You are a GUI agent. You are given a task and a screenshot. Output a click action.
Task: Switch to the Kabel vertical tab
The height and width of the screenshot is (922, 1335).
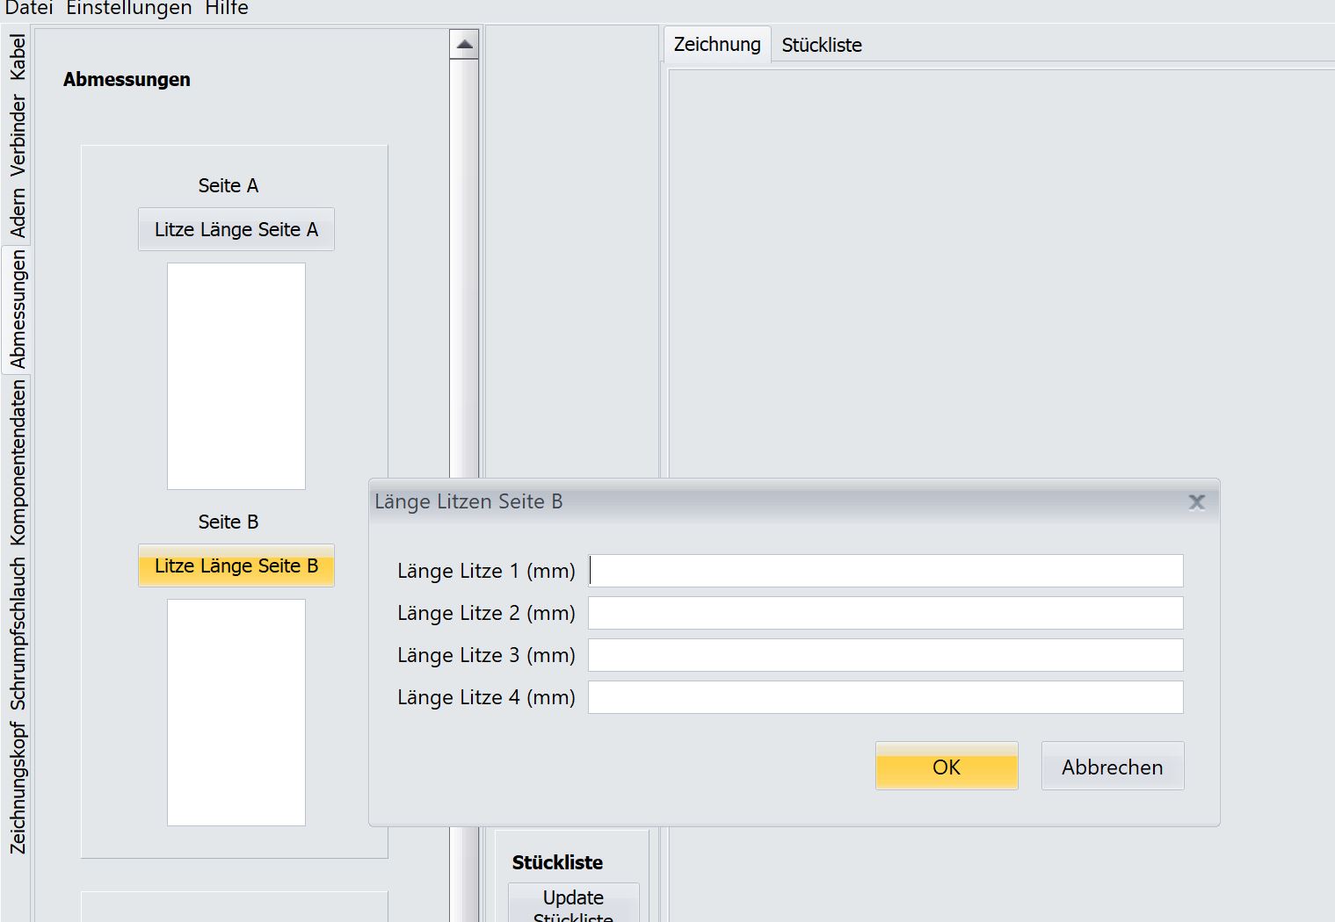(18, 57)
